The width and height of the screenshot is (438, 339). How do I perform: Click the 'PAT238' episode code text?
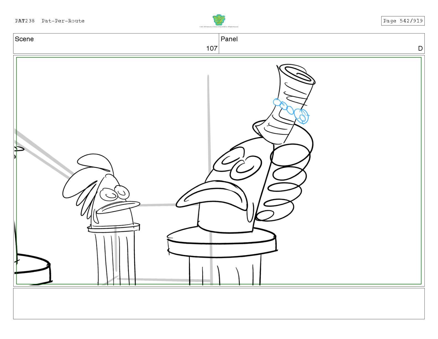tap(25, 21)
